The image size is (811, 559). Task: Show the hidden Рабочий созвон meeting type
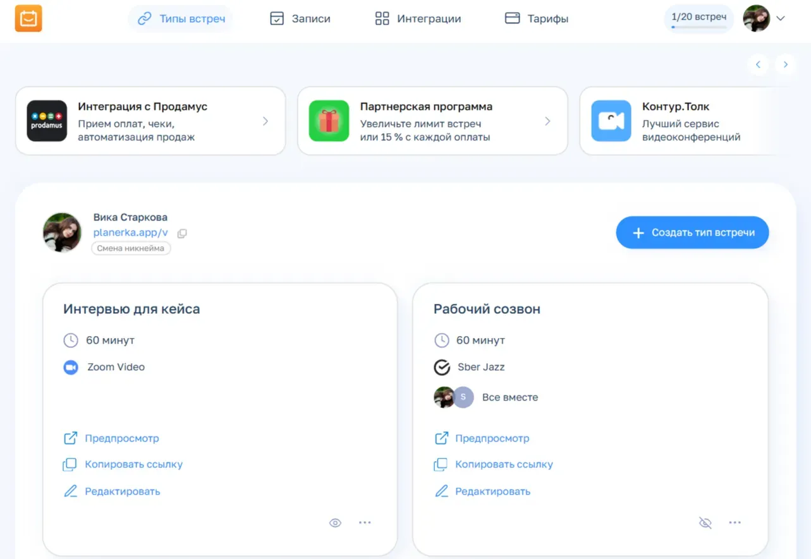705,522
